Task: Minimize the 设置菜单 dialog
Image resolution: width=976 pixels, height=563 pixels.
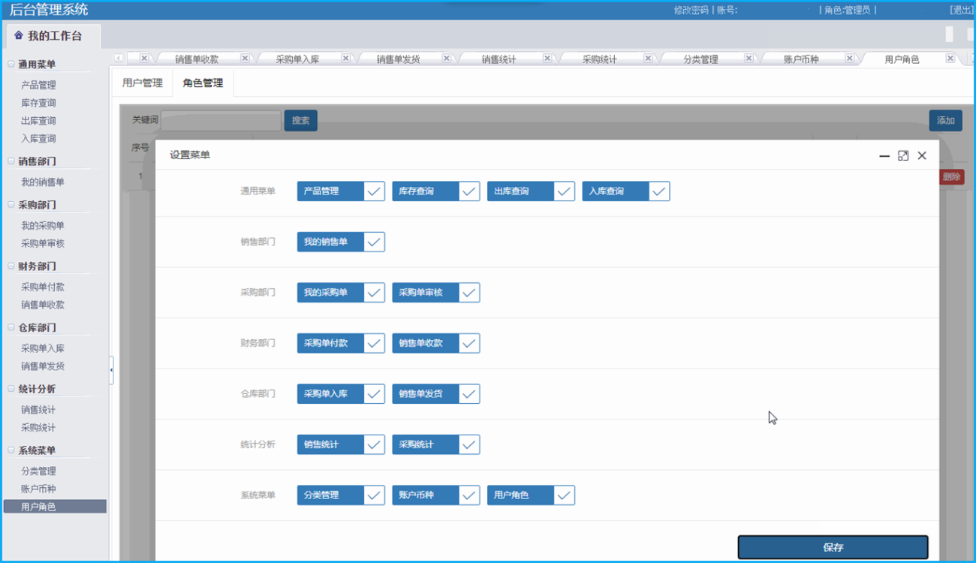Action: [x=884, y=156]
